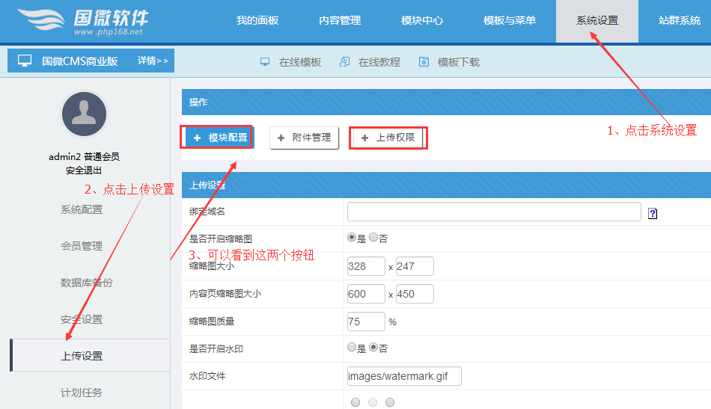The width and height of the screenshot is (711, 409).
Task: Open 上传设置 in the sidebar
Action: (82, 356)
